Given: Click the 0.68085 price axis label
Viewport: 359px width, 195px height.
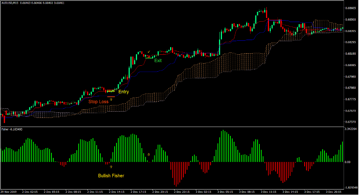Looking at the screenshot, I should pos(350,65).
